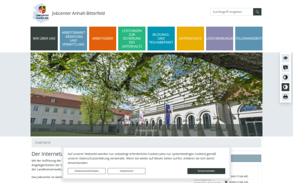293x183 pixels.
Task: Open Impressum from cookie banner
Action: (126, 171)
